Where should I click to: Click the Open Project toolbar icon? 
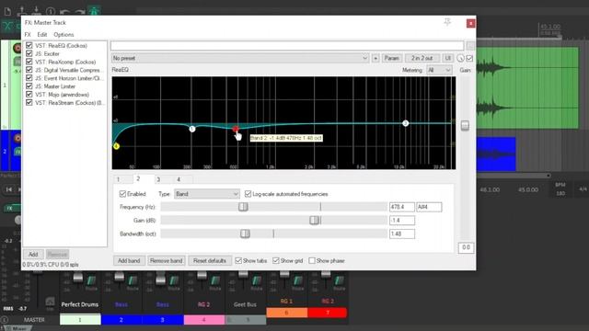point(22,11)
